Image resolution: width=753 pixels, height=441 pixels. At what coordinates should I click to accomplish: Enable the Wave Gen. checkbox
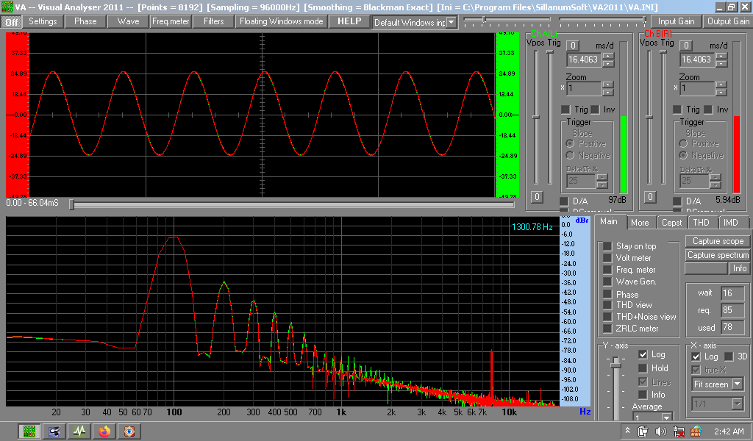point(607,282)
